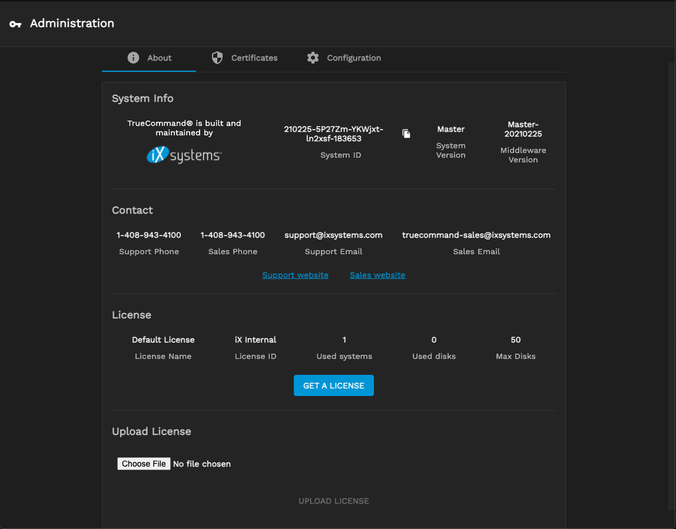The width and height of the screenshot is (676, 529).
Task: Click the shield icon next to Certificates
Action: click(x=217, y=58)
